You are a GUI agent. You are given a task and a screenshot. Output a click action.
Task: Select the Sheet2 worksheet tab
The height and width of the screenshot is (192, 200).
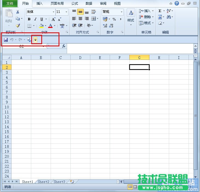(x=44, y=182)
